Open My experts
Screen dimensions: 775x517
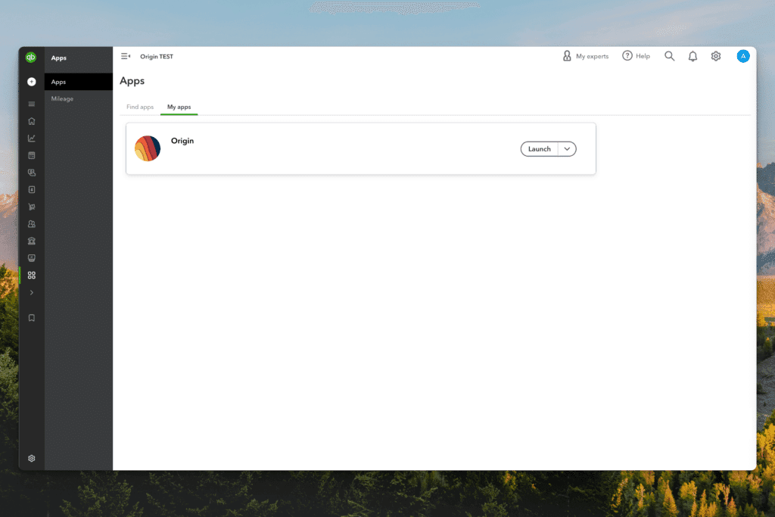pos(586,56)
